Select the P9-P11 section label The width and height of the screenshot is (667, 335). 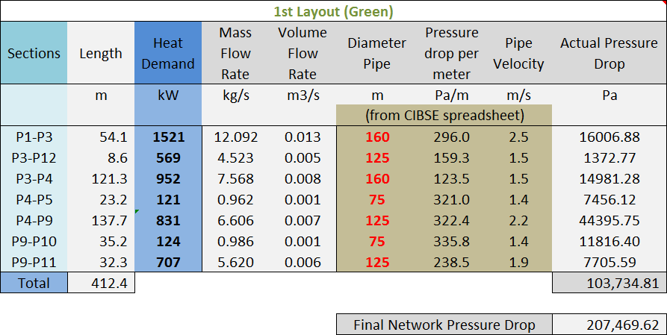pyautogui.click(x=34, y=263)
